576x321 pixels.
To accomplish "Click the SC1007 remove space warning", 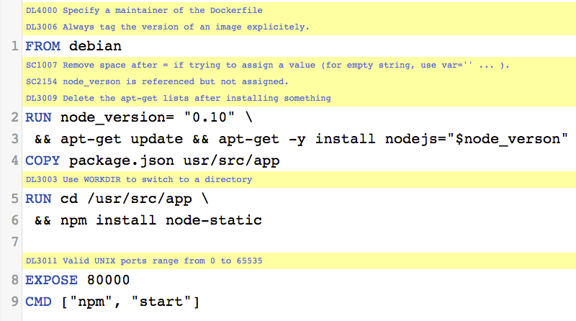I will click(x=267, y=65).
